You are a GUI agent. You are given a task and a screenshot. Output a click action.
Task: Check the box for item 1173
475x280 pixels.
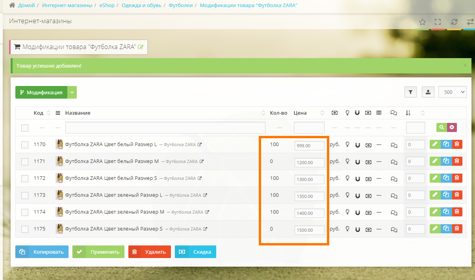click(25, 195)
